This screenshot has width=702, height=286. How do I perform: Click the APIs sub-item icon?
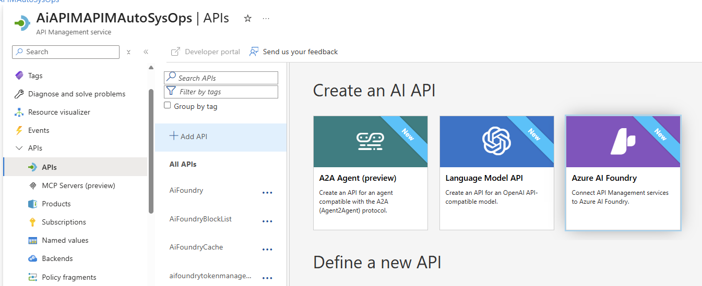(32, 167)
